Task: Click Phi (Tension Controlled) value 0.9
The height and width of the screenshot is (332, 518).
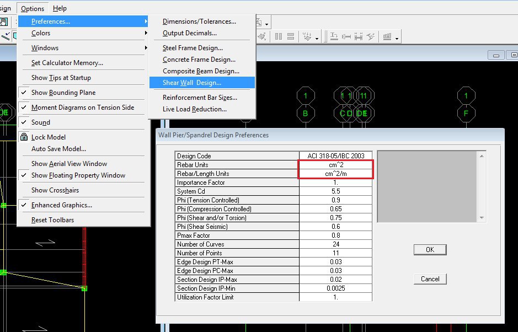Action: click(x=335, y=200)
